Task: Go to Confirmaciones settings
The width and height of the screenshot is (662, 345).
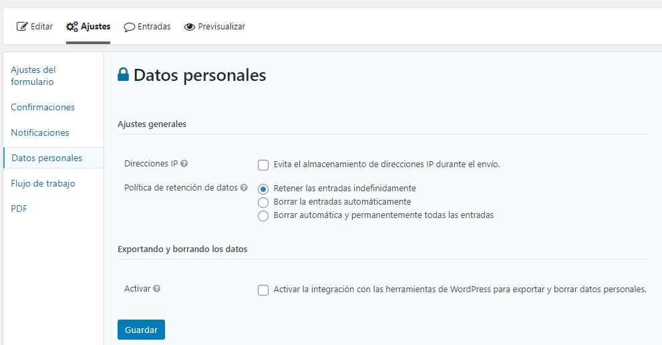Action: click(43, 107)
